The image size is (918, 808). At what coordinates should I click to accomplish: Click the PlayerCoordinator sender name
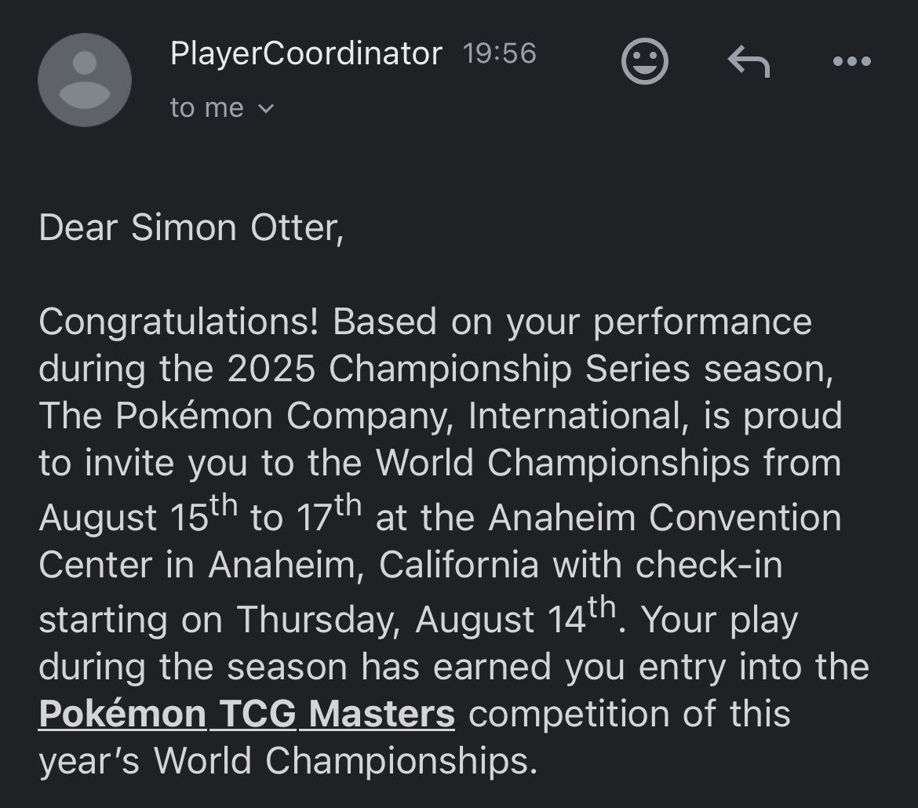(x=306, y=54)
